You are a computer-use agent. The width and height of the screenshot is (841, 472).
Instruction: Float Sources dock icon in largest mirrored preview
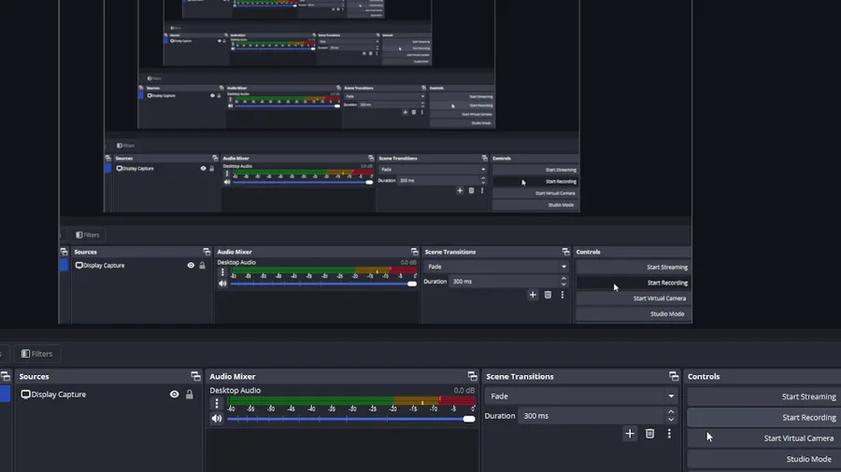point(207,252)
